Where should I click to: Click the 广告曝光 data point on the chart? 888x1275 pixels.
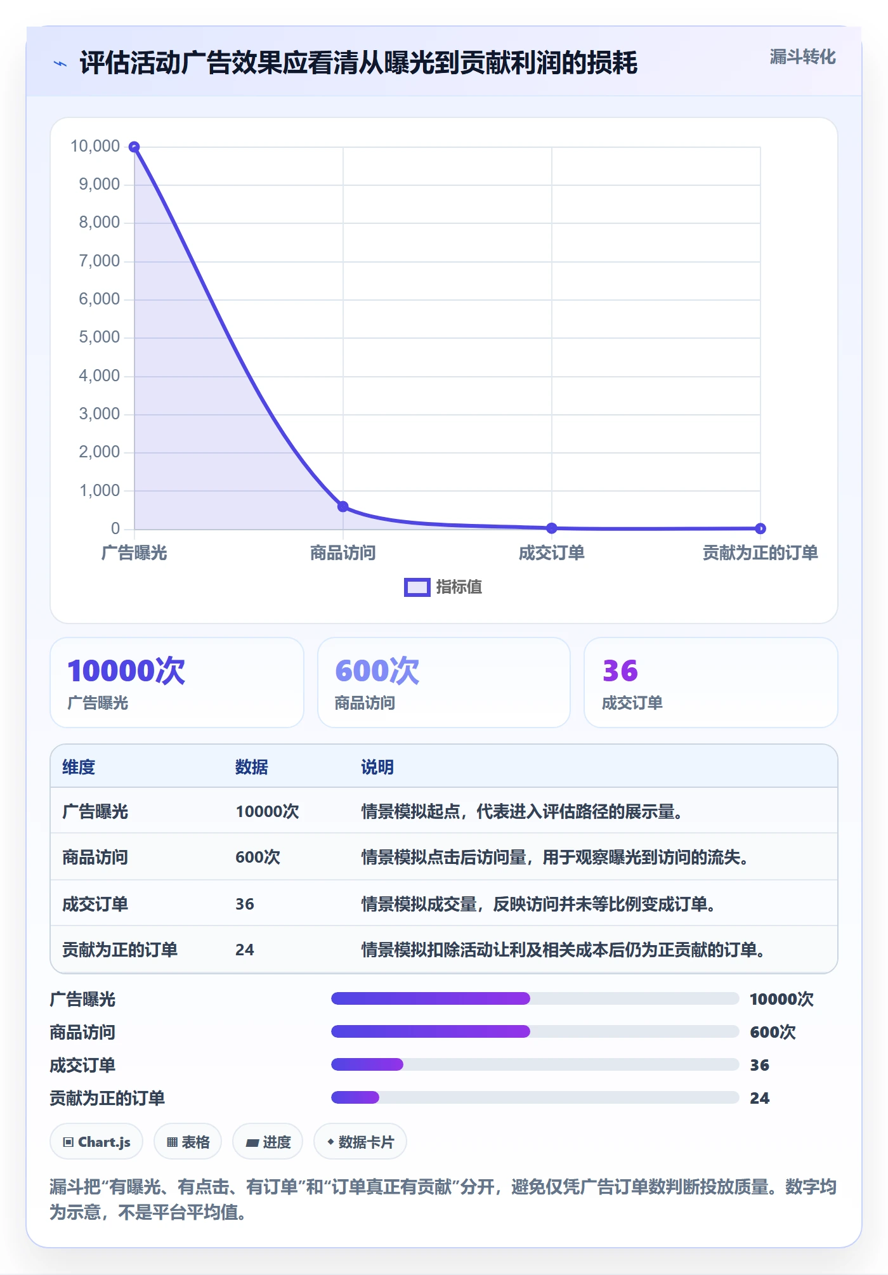coord(134,147)
